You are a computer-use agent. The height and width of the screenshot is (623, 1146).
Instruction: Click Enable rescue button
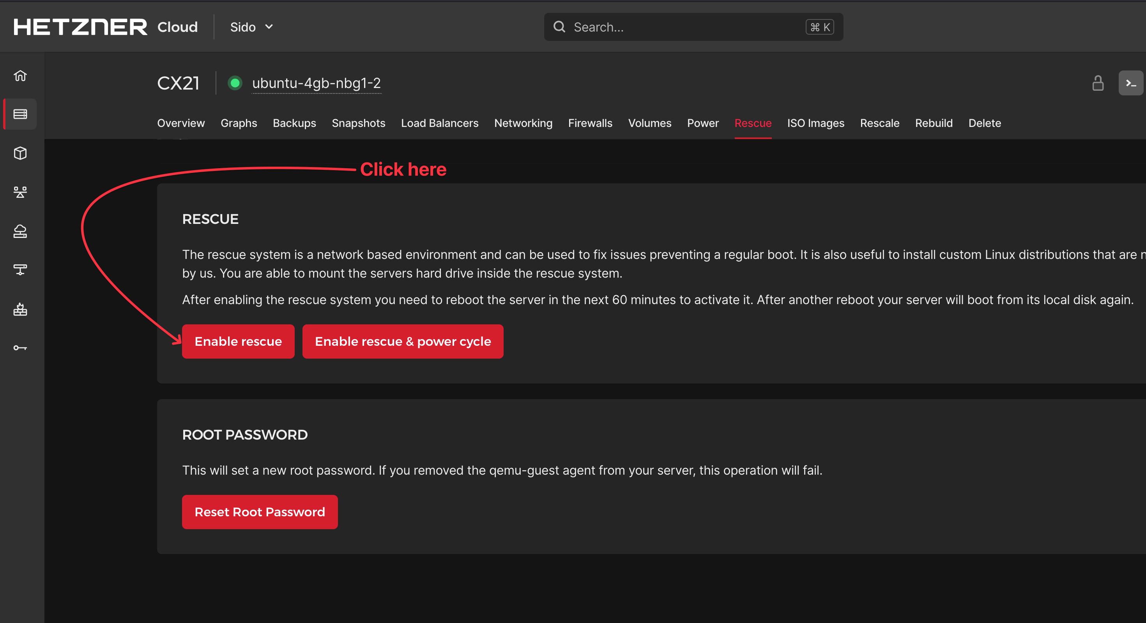tap(238, 341)
